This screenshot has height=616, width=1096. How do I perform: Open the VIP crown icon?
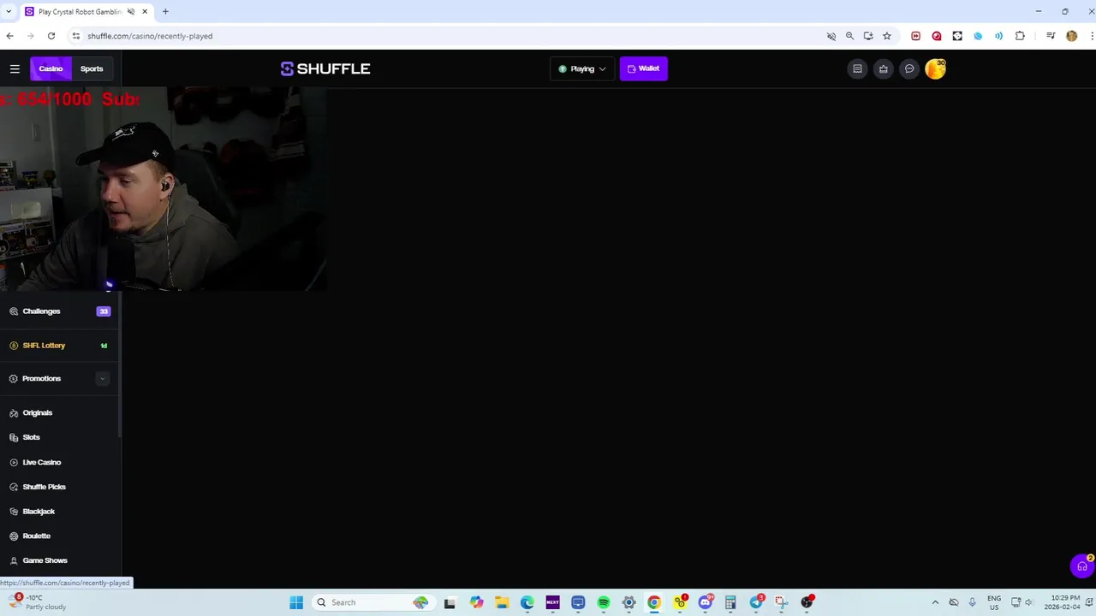click(x=883, y=68)
